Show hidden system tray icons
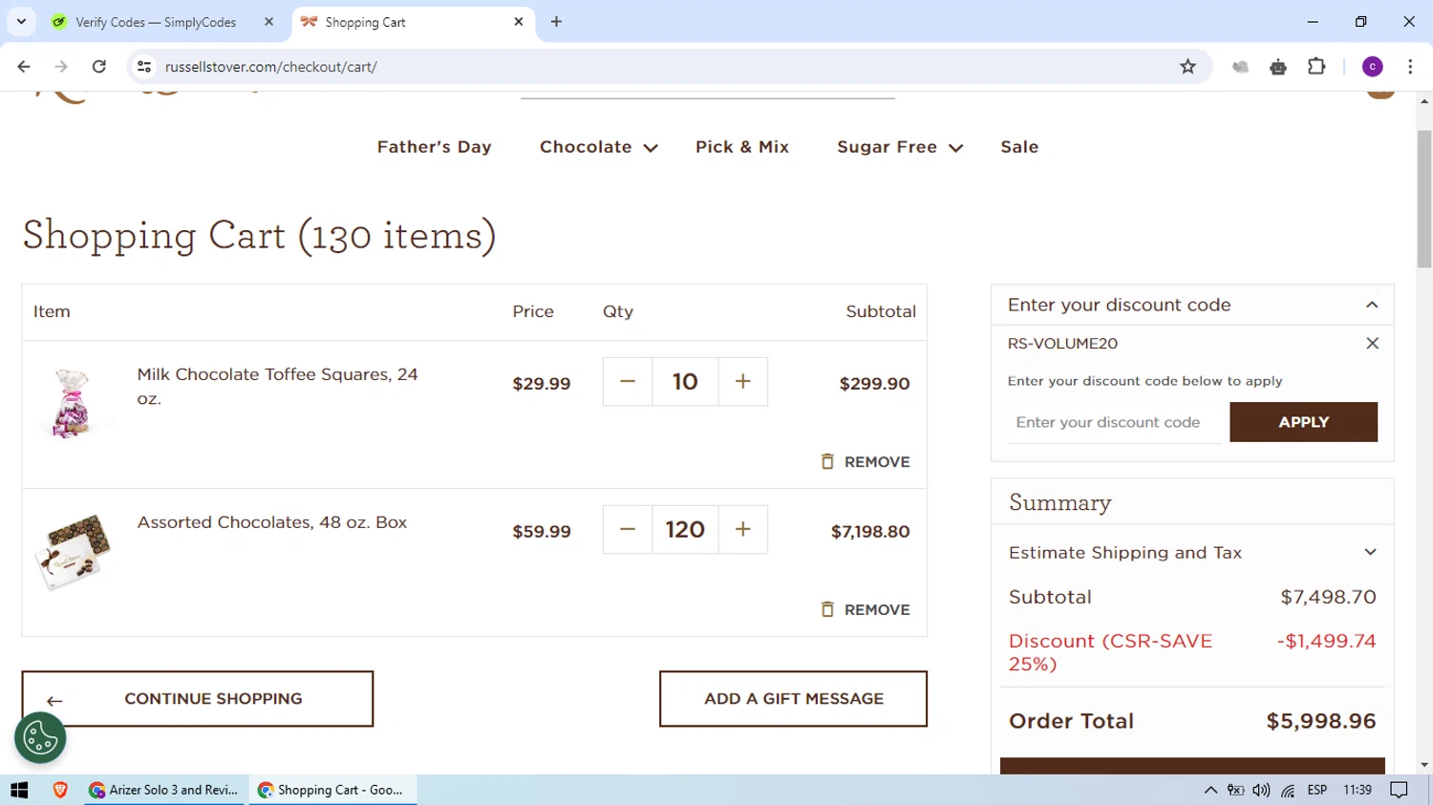The width and height of the screenshot is (1433, 805). [x=1210, y=790]
